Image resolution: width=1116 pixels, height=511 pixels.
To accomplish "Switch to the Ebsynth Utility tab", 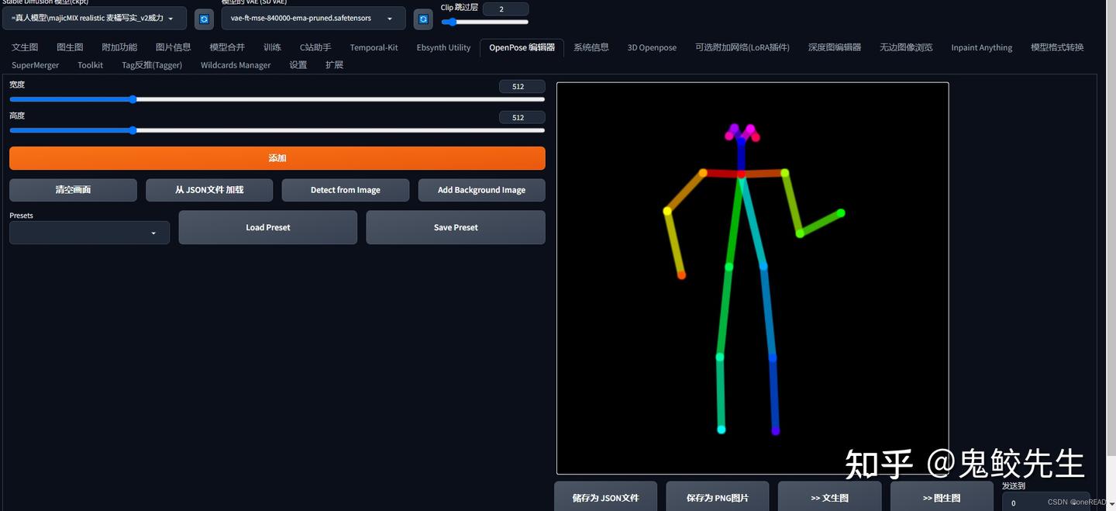I will click(443, 47).
